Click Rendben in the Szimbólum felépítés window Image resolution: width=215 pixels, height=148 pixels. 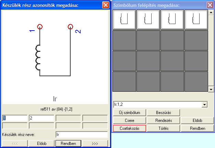[197, 128]
